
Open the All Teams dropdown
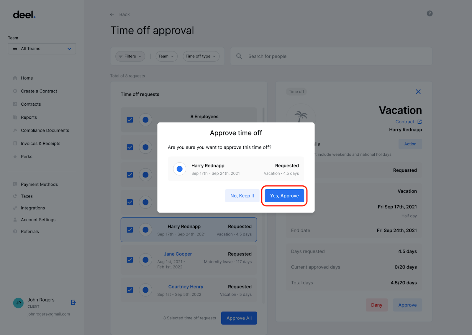tap(42, 49)
